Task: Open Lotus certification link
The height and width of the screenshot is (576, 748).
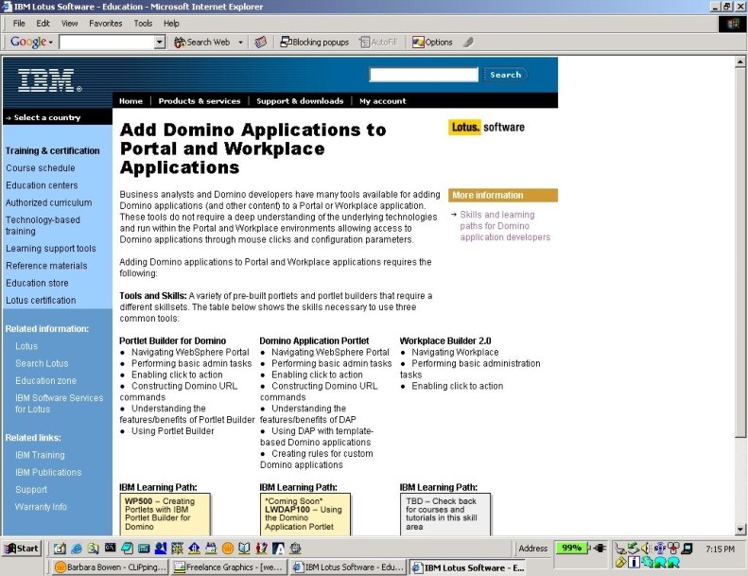Action: [x=41, y=300]
